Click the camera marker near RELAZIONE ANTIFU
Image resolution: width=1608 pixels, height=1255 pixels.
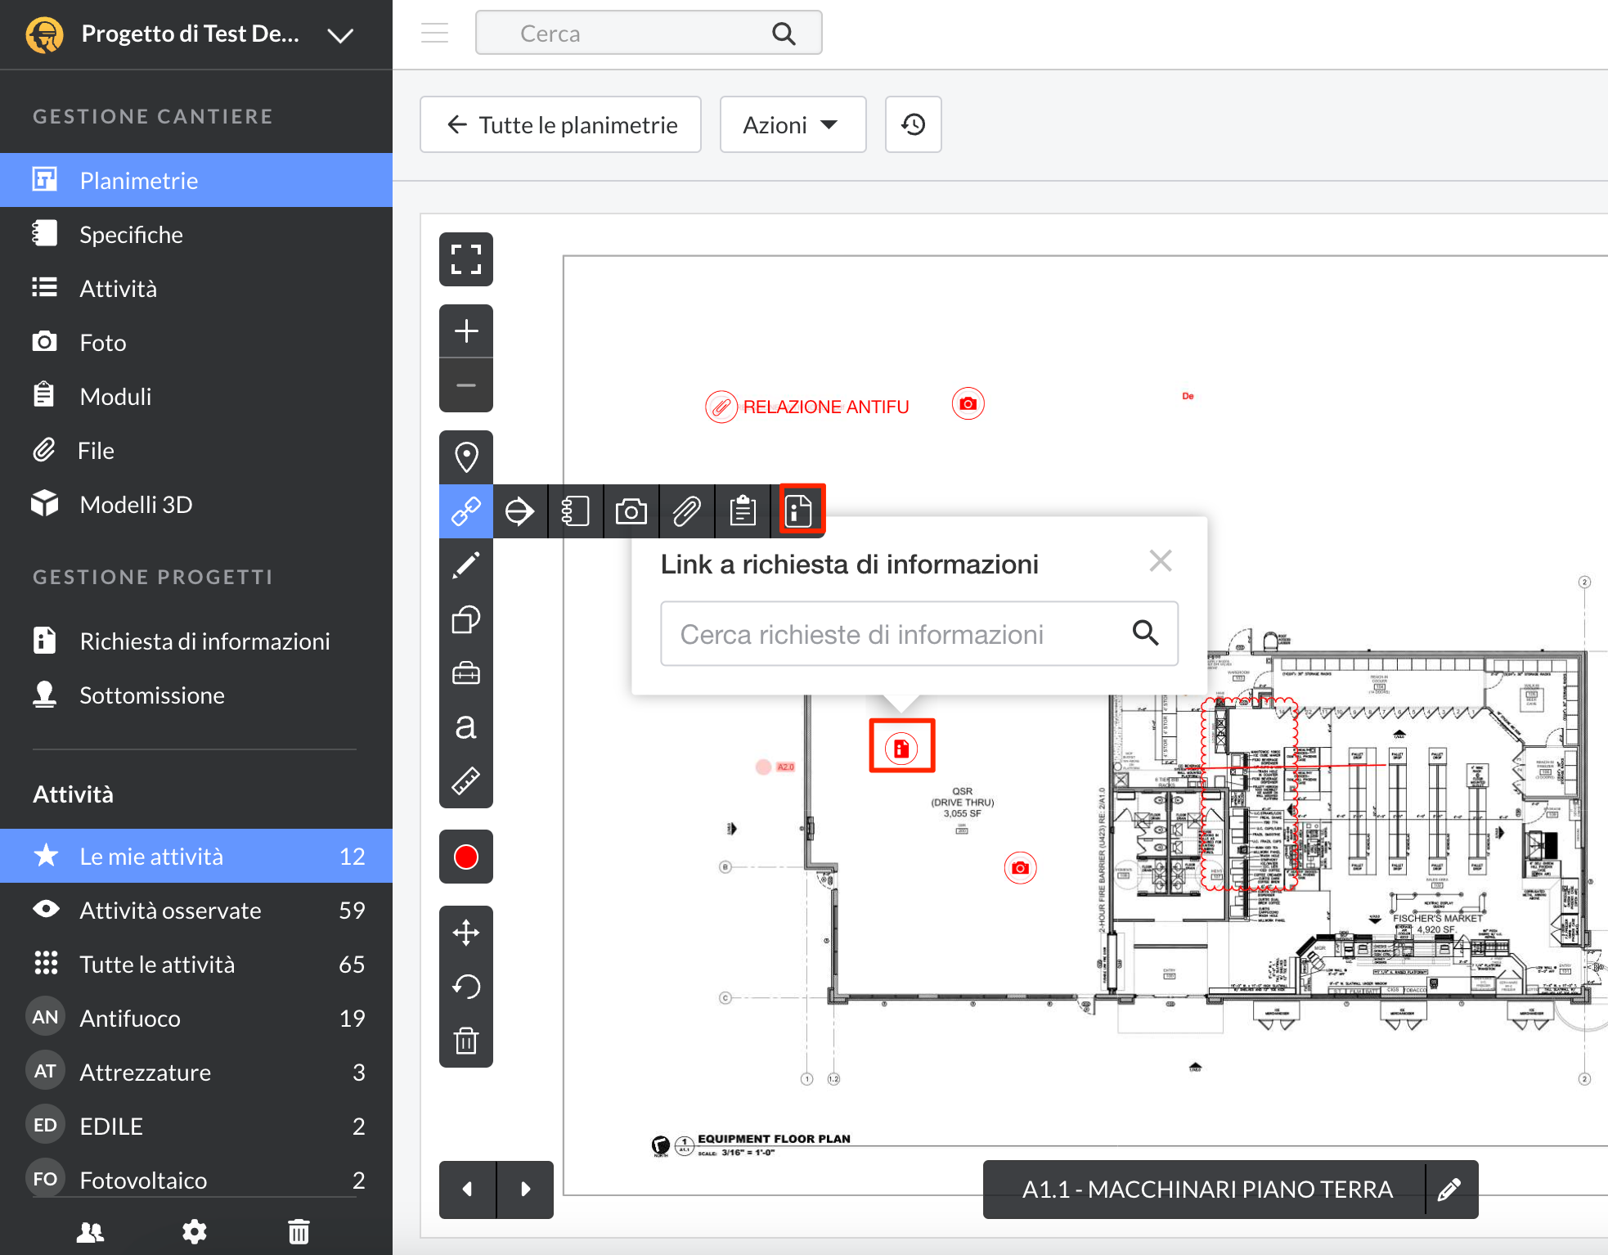click(968, 403)
